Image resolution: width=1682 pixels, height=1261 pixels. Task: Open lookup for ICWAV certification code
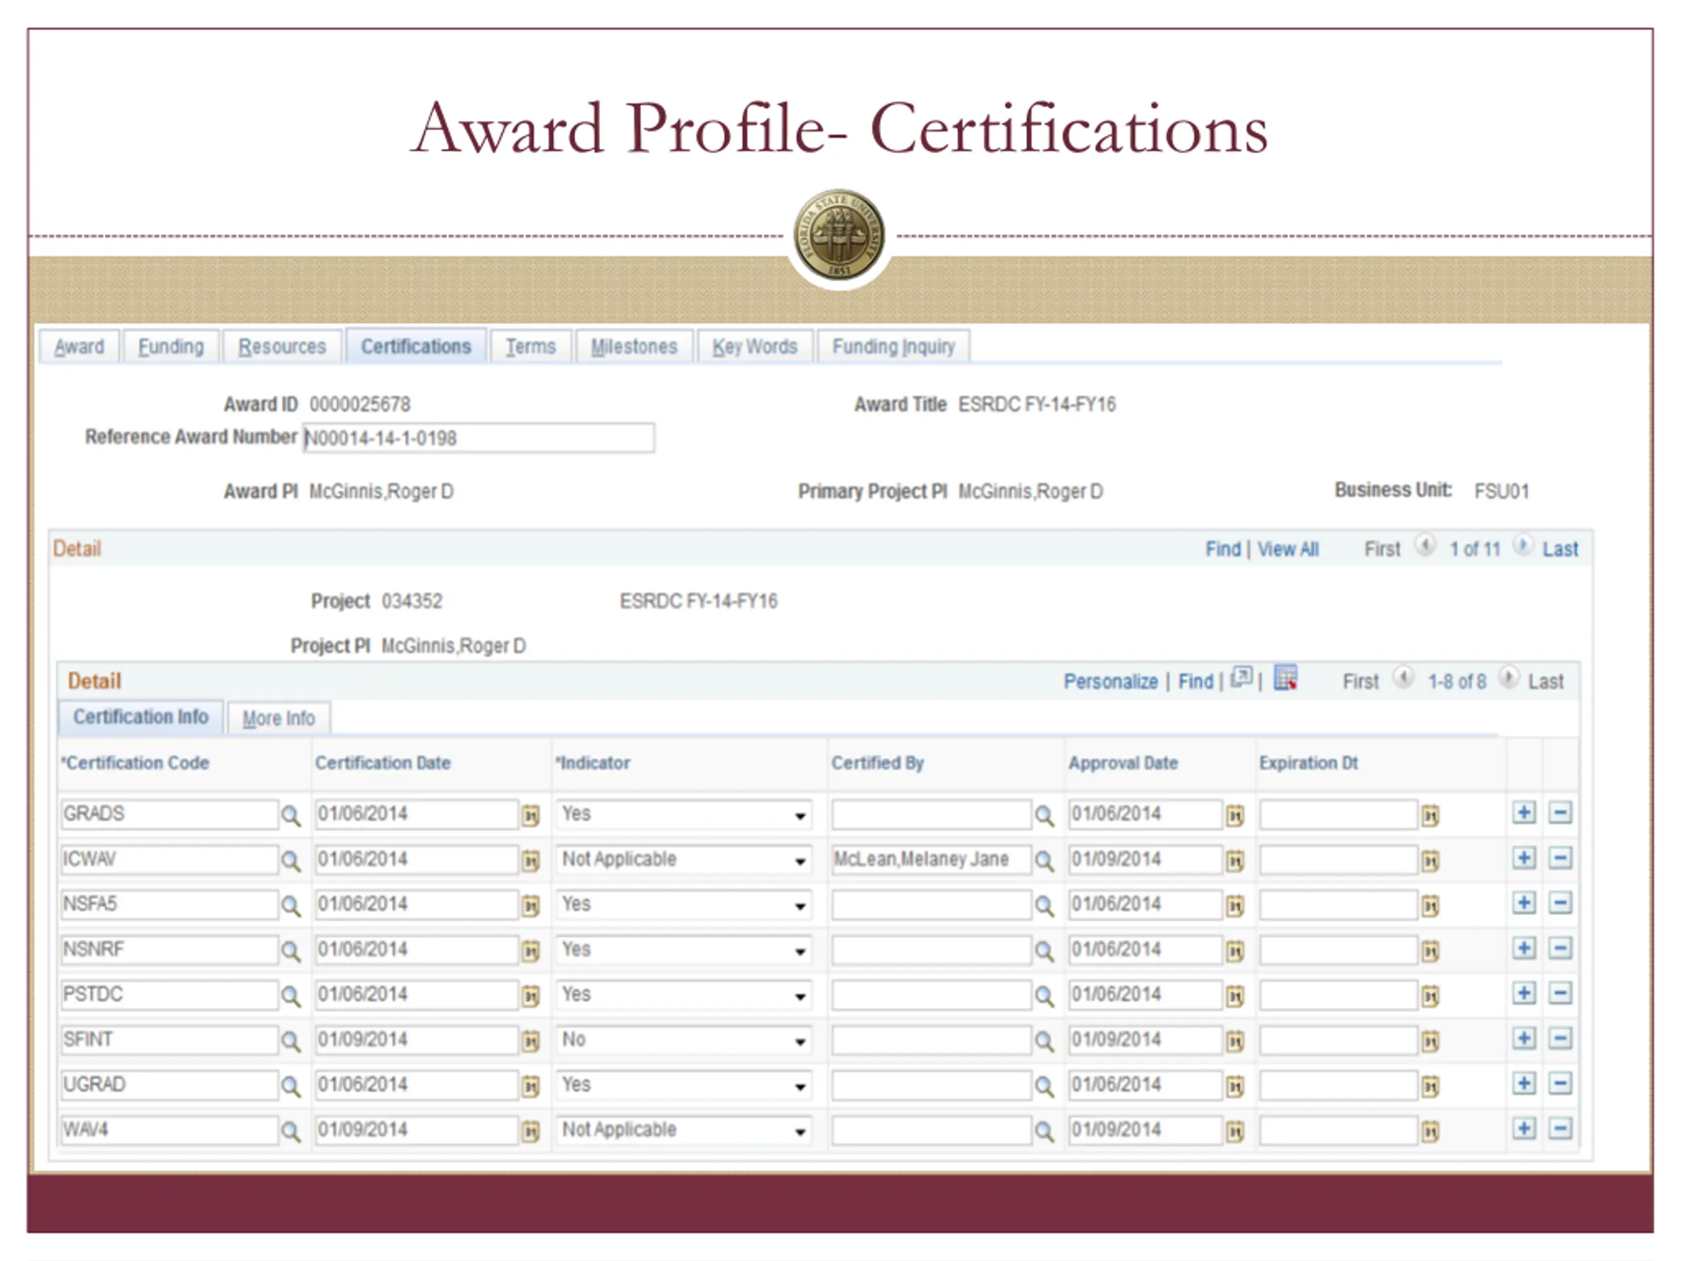tap(290, 860)
